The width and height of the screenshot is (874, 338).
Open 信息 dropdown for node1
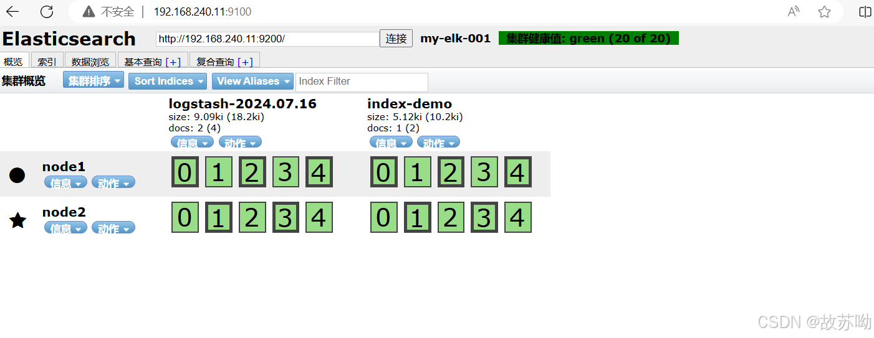click(x=65, y=182)
